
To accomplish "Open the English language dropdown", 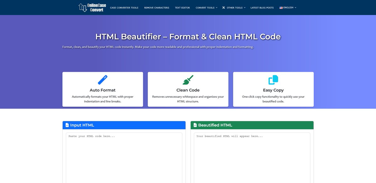I will click(288, 8).
